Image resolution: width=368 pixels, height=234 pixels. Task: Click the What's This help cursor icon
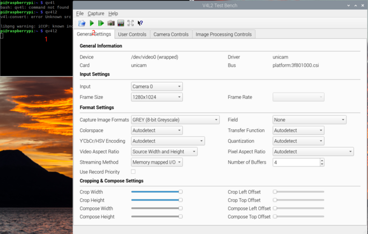pyautogui.click(x=140, y=23)
